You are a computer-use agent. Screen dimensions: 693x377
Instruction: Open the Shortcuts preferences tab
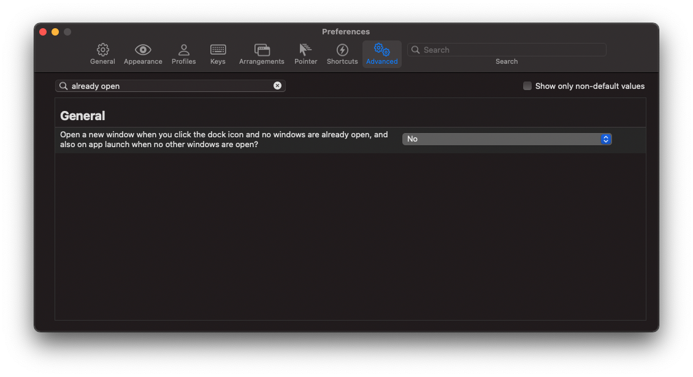342,55
